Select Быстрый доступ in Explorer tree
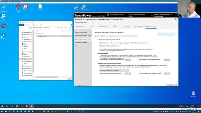The height and width of the screenshot is (113, 201). click(x=27, y=32)
